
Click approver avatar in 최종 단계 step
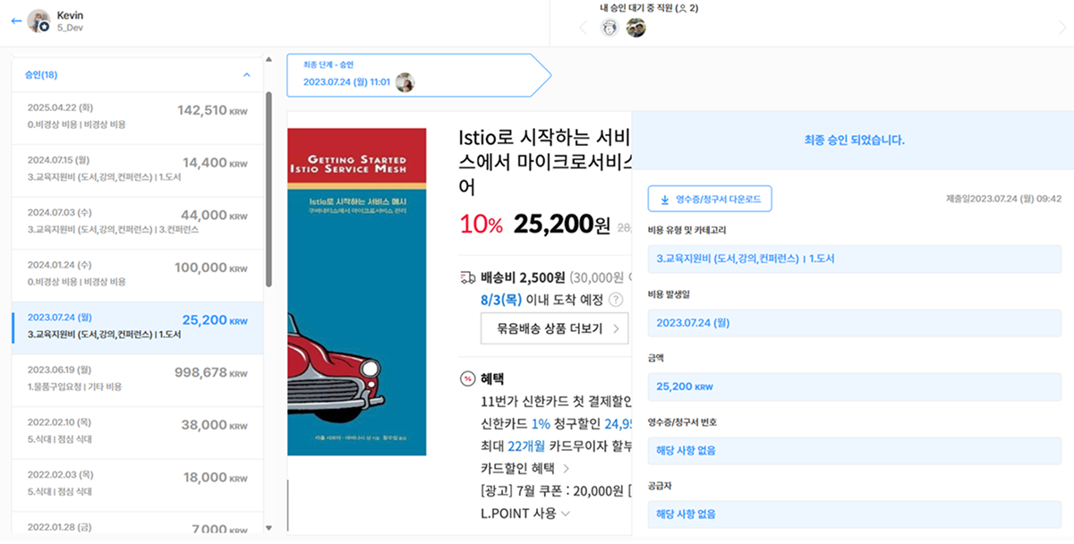405,82
